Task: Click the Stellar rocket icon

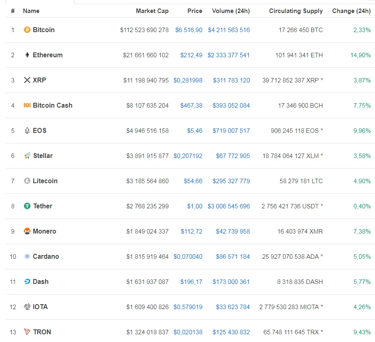Action: 27,156
